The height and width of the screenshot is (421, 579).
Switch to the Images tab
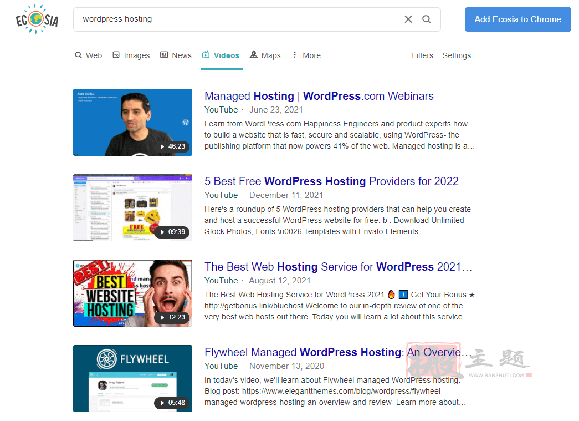(131, 55)
